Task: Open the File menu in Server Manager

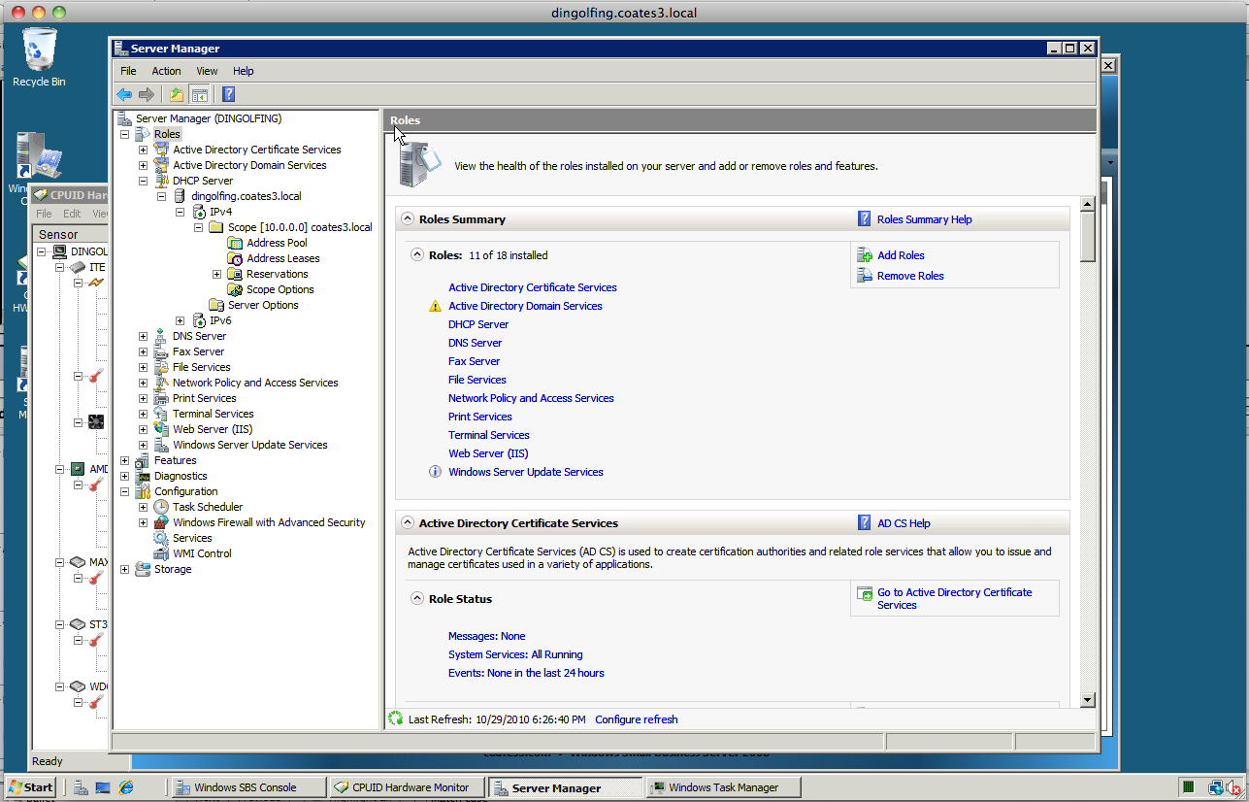Action: [x=128, y=71]
